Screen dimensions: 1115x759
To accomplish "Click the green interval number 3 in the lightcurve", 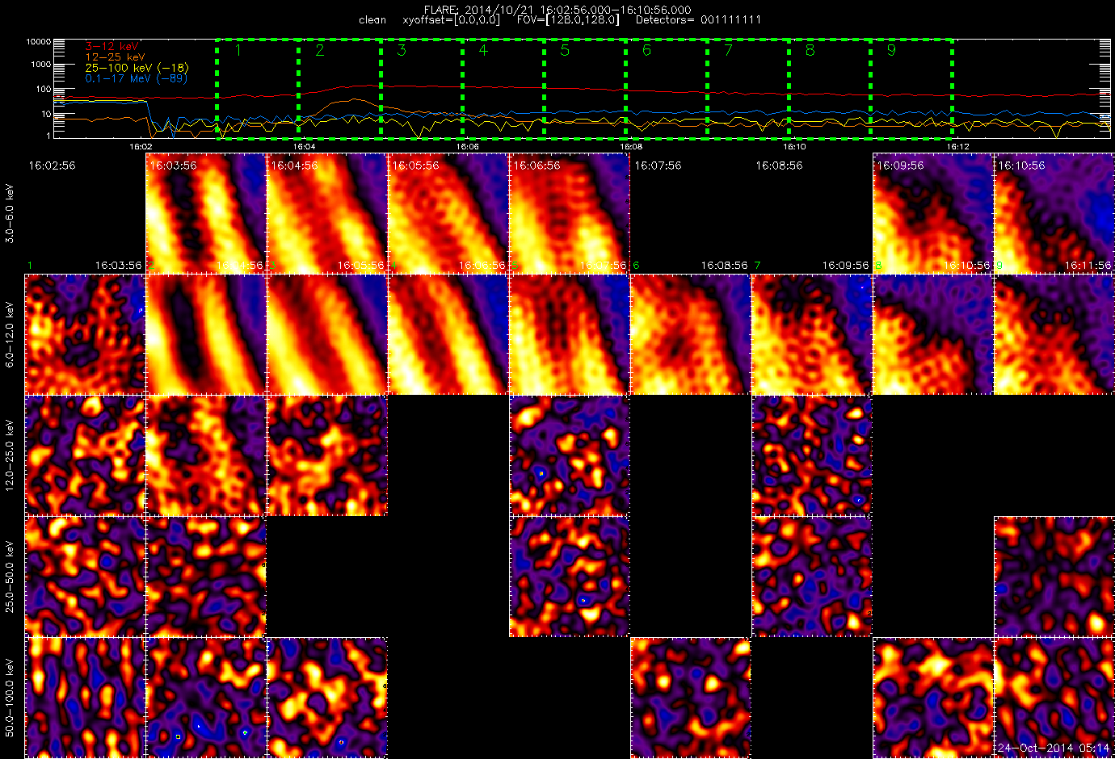I will tap(402, 50).
